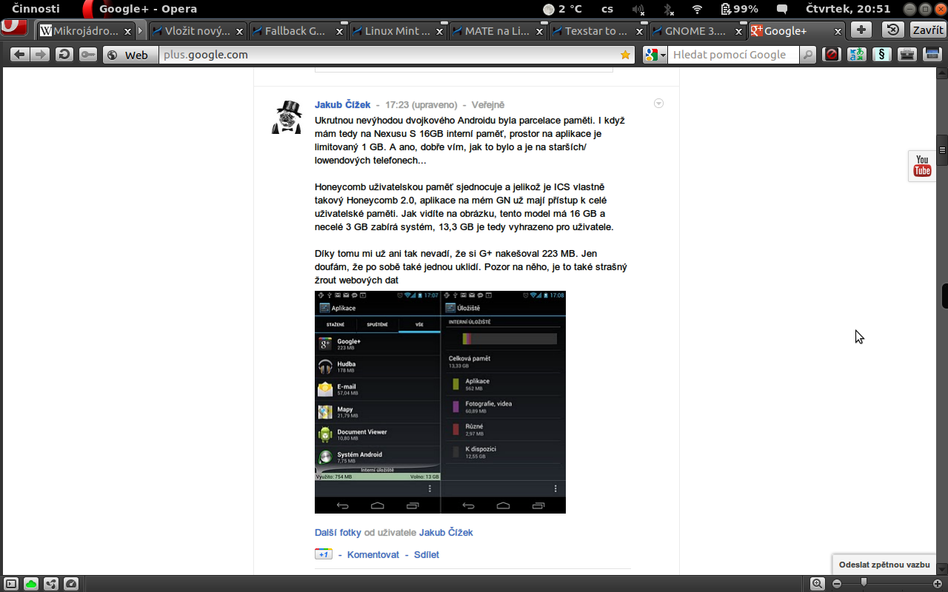Switch to the Texstar to tab
Screen dimensions: 948x592
(x=598, y=31)
